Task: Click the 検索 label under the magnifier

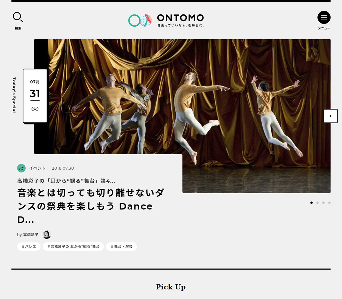Action: (x=17, y=28)
